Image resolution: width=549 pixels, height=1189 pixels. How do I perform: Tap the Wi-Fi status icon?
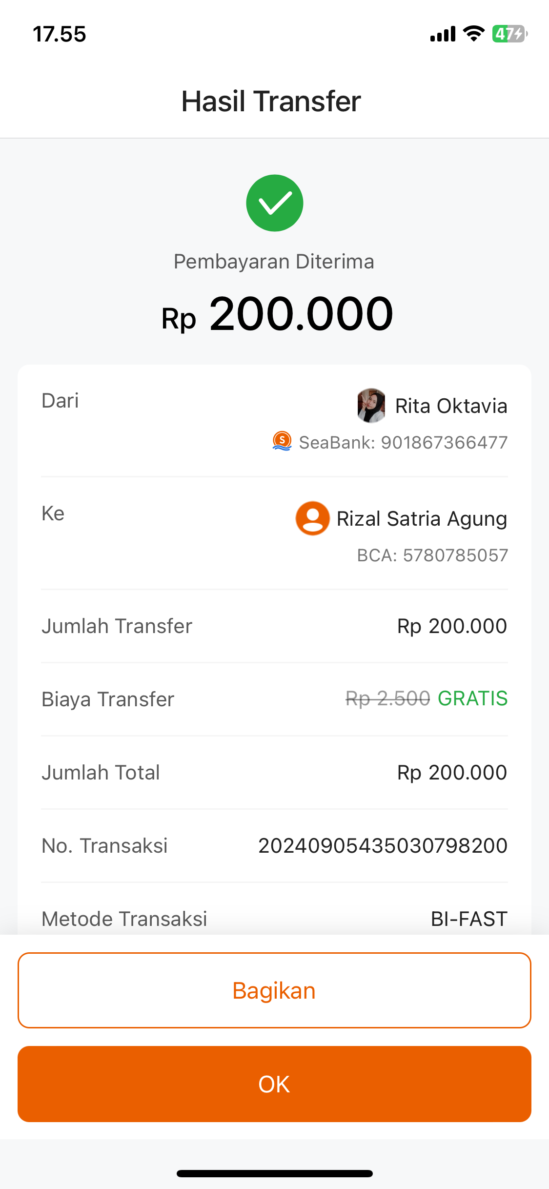[473, 34]
